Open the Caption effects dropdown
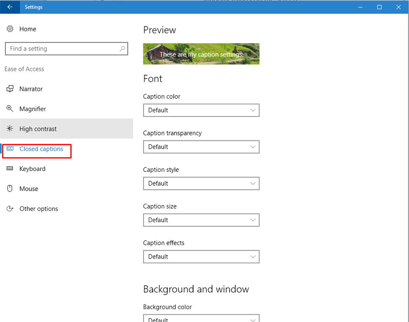 click(x=201, y=257)
